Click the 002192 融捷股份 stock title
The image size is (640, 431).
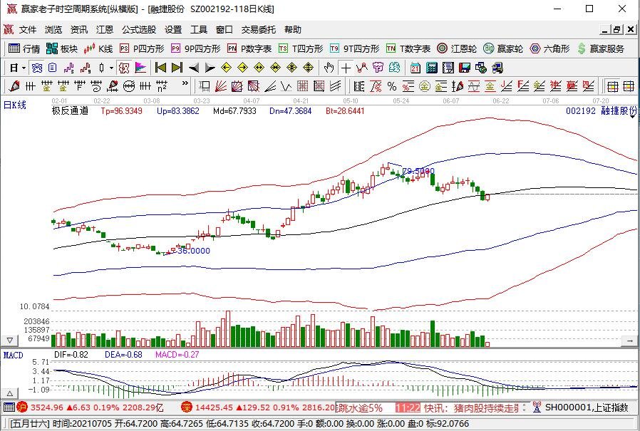[601, 110]
